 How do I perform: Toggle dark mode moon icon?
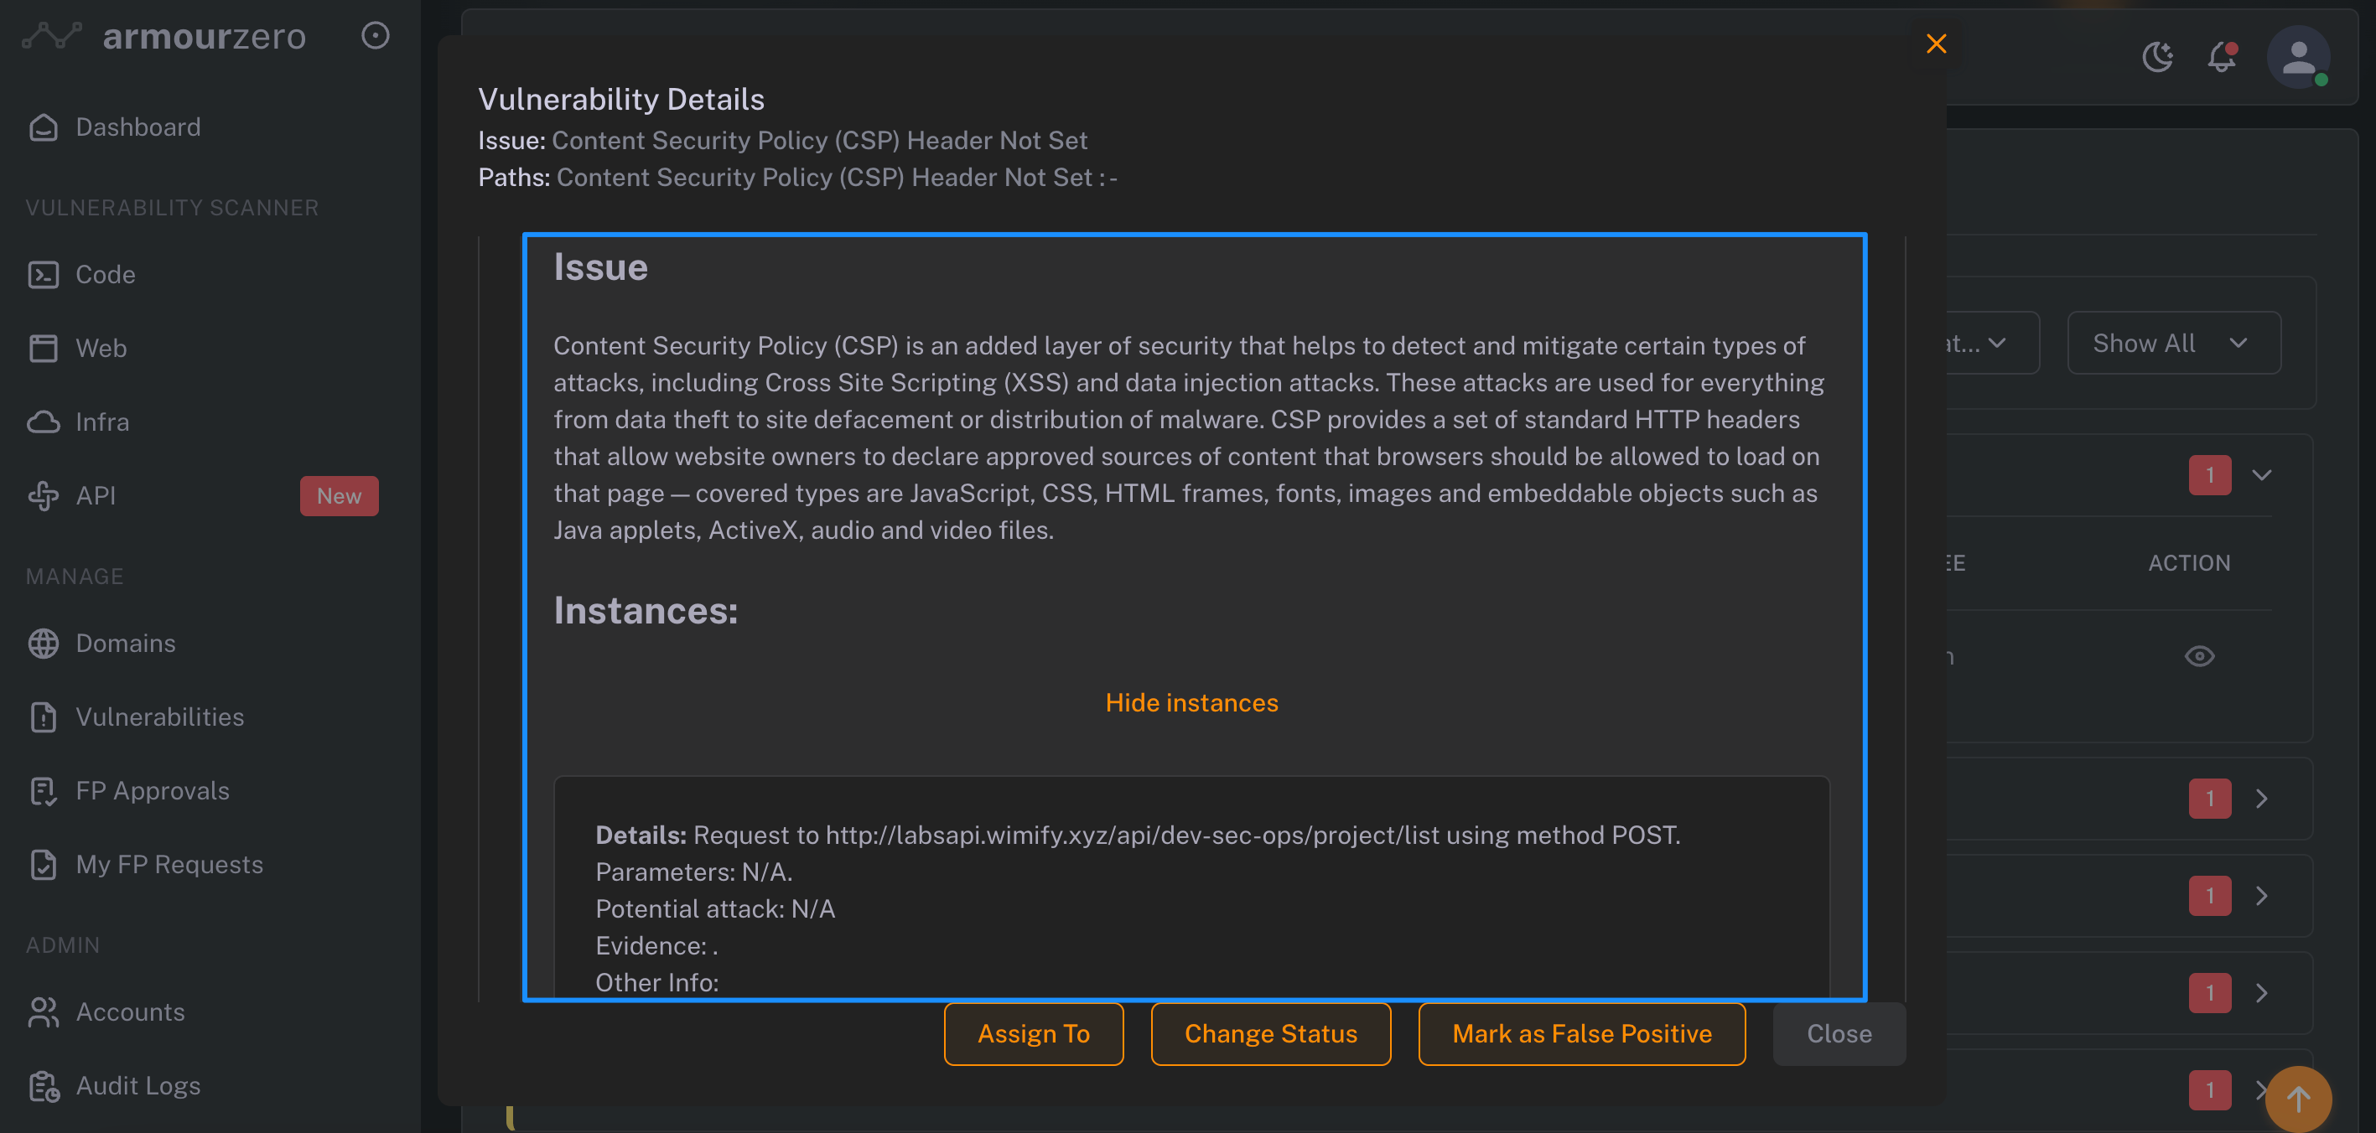point(2156,57)
